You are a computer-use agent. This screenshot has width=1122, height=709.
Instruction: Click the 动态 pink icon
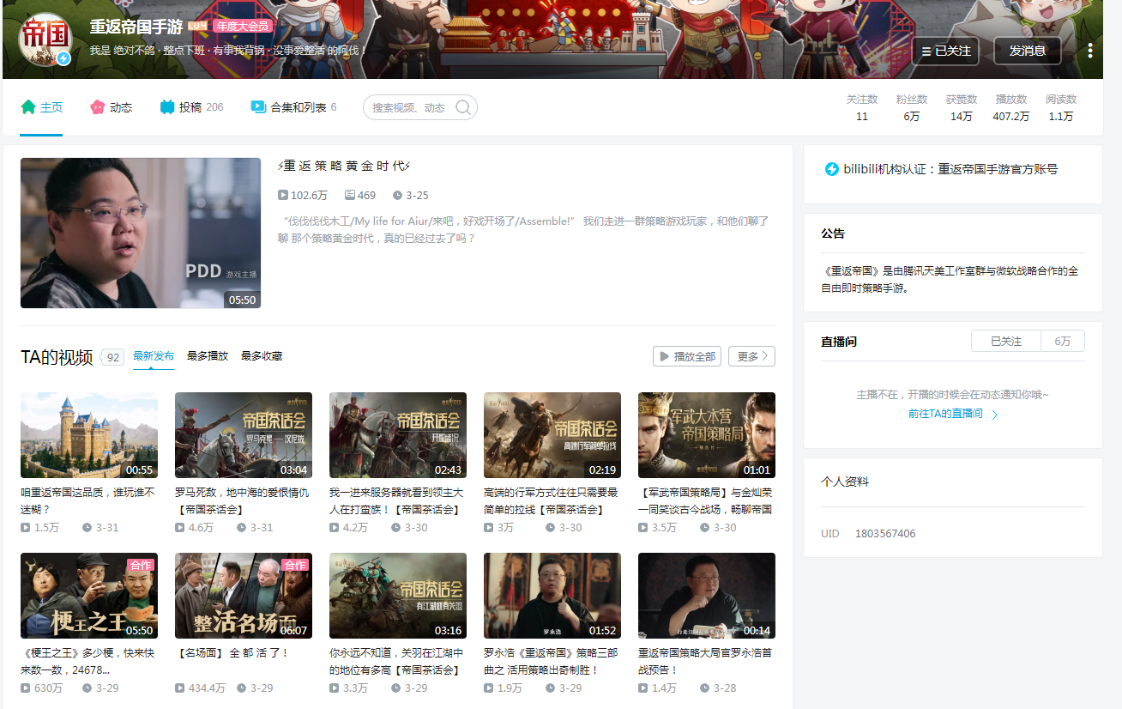coord(97,107)
